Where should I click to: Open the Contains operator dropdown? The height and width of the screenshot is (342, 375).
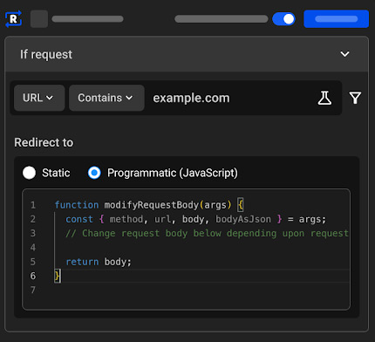pyautogui.click(x=106, y=98)
